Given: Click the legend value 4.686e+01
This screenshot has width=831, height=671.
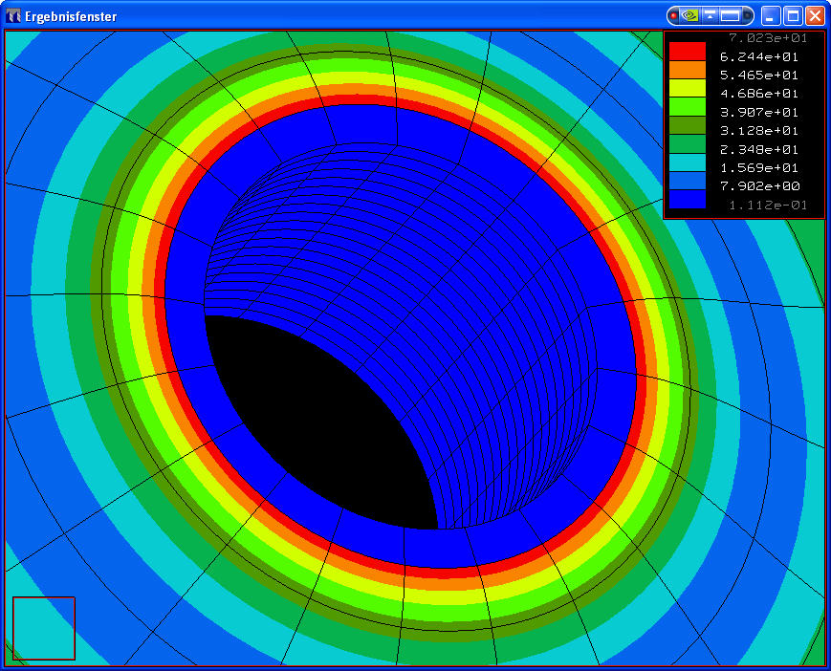Looking at the screenshot, I should pyautogui.click(x=759, y=94).
